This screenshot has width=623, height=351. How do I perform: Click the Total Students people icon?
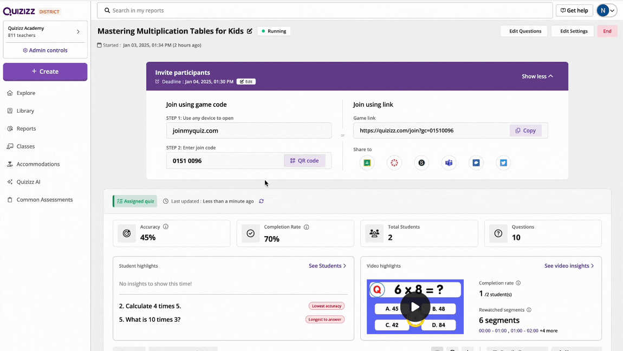[x=374, y=233]
